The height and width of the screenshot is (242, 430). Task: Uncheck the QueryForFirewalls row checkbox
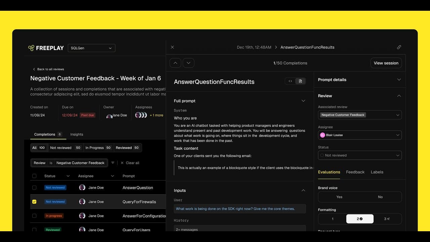pyautogui.click(x=34, y=202)
